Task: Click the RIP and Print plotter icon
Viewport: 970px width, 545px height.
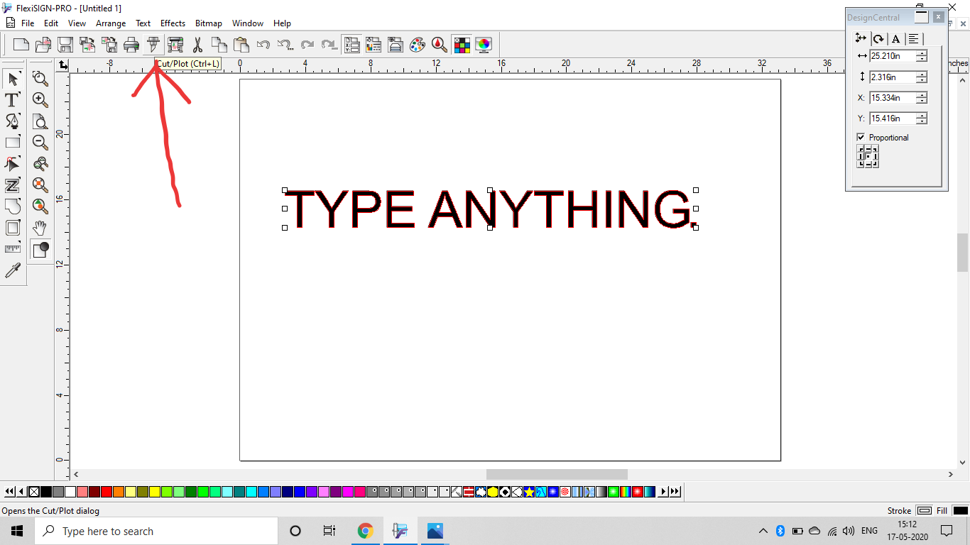Action: 175,45
